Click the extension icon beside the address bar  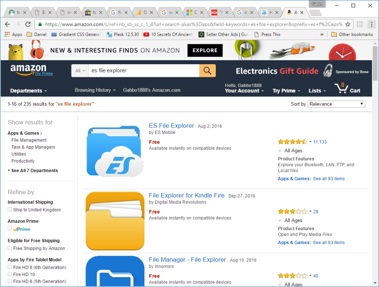tap(360, 24)
